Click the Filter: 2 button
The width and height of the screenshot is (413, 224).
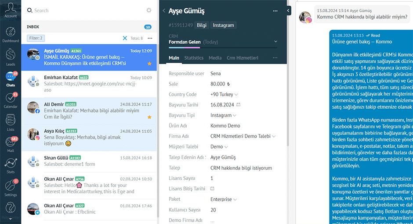(x=36, y=38)
